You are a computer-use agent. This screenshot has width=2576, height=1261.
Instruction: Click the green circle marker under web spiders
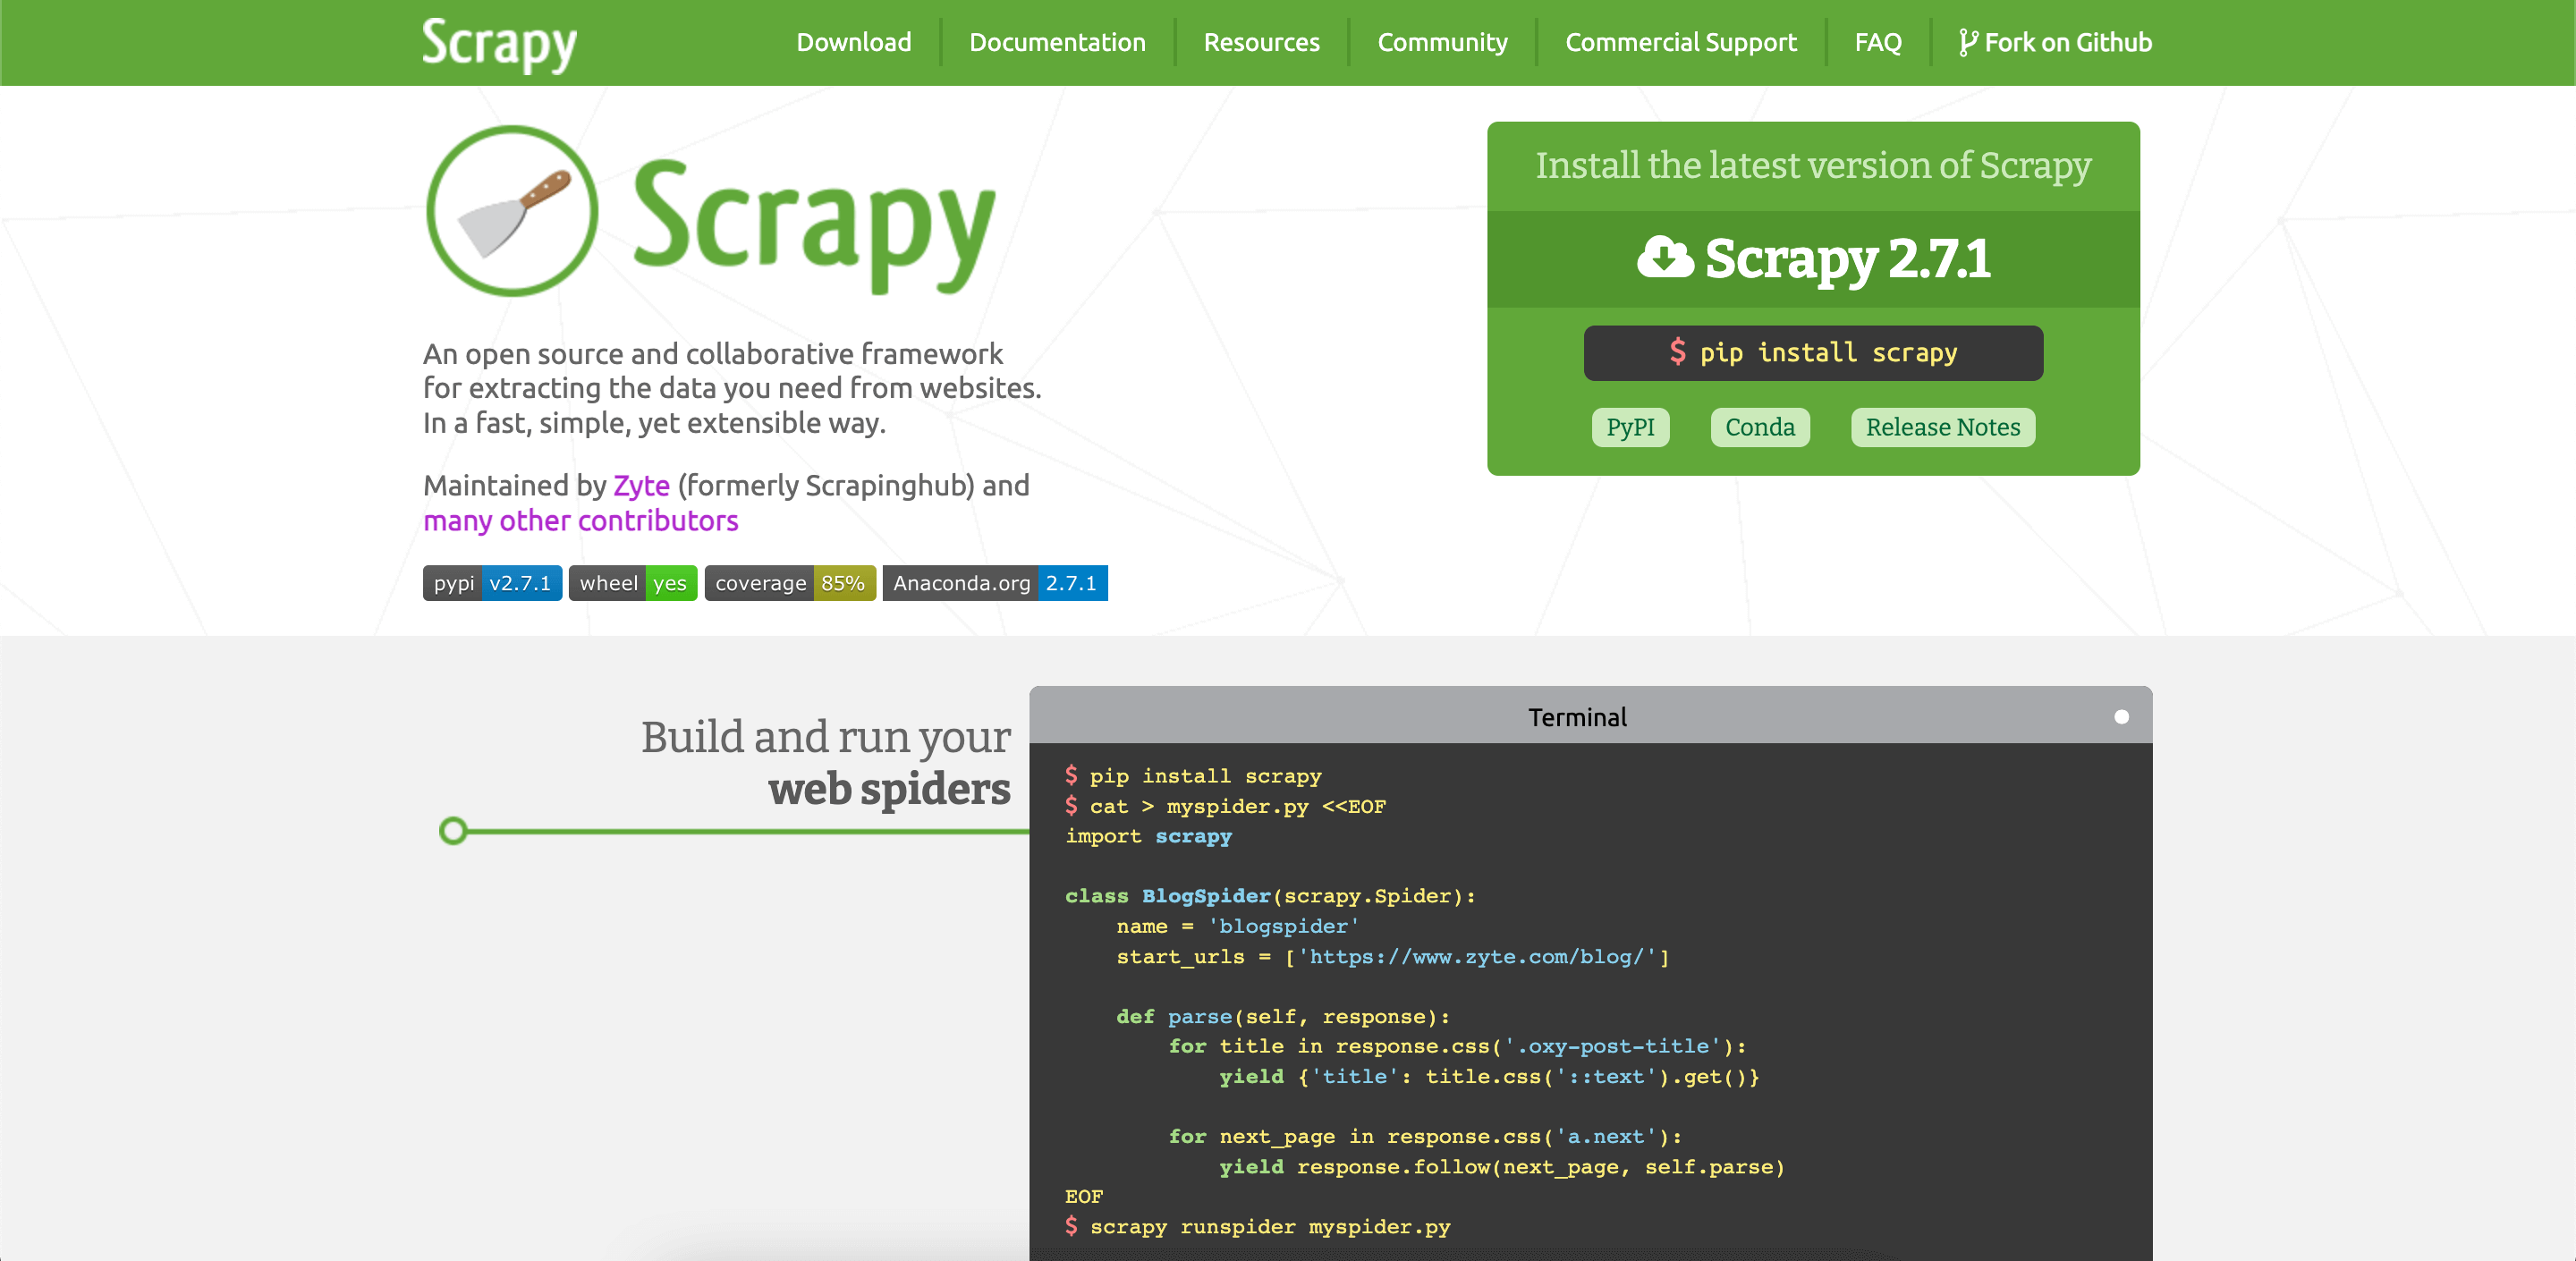click(x=453, y=831)
